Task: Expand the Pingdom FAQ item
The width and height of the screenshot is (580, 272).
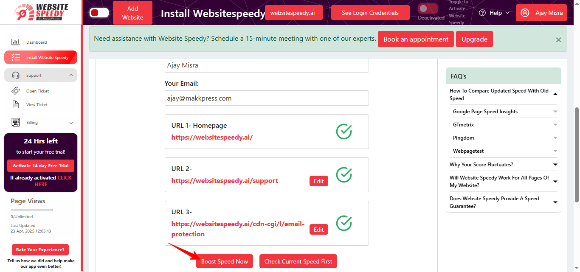Action: click(x=505, y=138)
